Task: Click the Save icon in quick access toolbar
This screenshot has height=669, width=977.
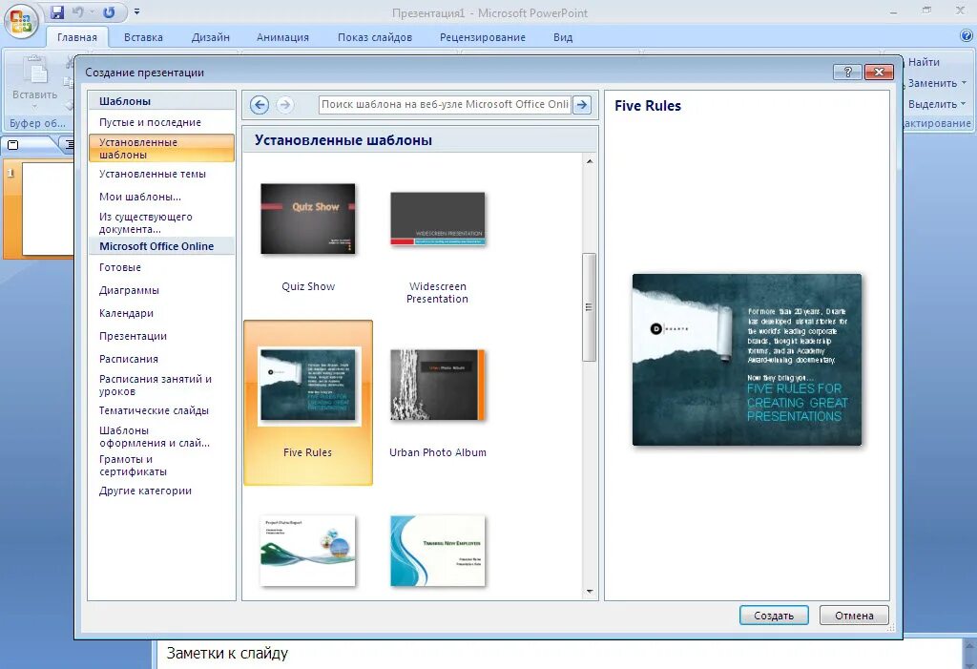Action: click(57, 11)
